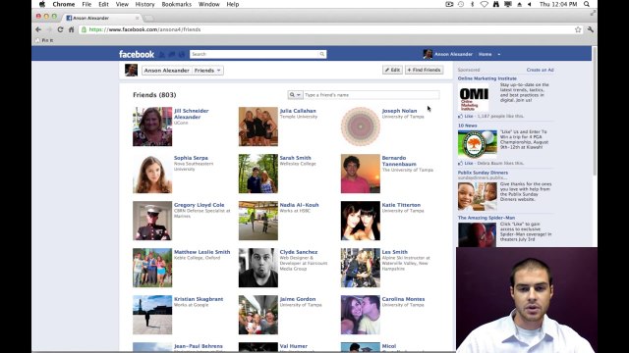The height and width of the screenshot is (353, 629).
Task: Open Julia Callahan's profile link
Action: tap(298, 111)
